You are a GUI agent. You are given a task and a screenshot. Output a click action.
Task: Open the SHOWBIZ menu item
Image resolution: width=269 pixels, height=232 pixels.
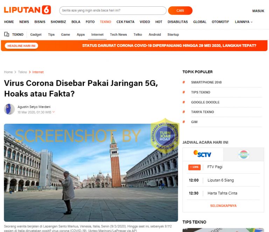(58, 22)
